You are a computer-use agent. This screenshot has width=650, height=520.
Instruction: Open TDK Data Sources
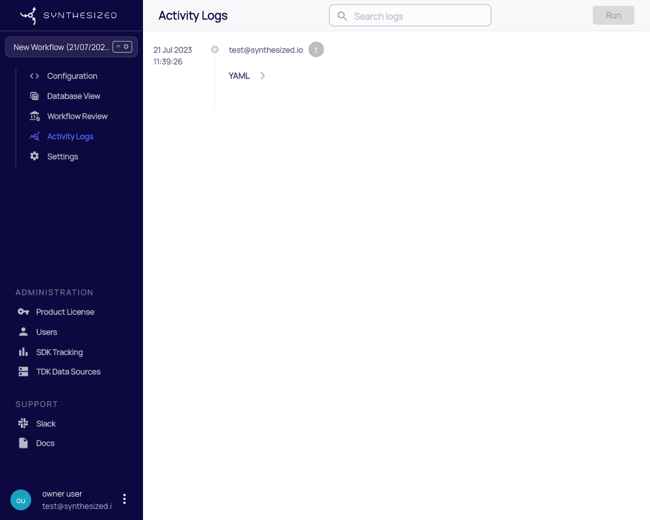coord(68,372)
